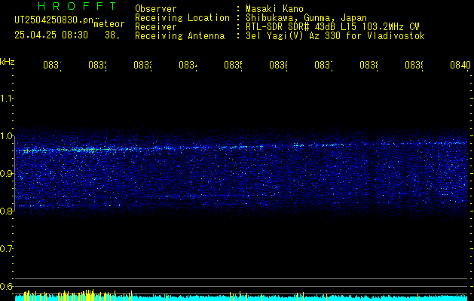Image resolution: width=474 pixels, height=301 pixels.
Task: Click the 0840 time marker
Action: pyautogui.click(x=460, y=65)
